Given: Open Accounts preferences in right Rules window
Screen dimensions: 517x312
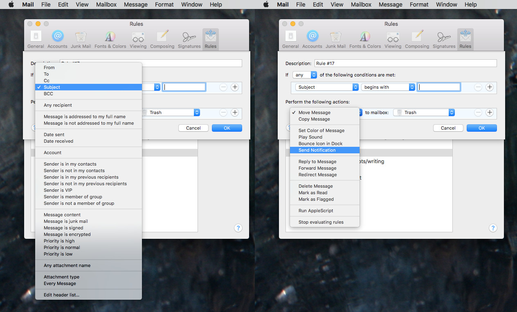Looking at the screenshot, I should pos(312,40).
